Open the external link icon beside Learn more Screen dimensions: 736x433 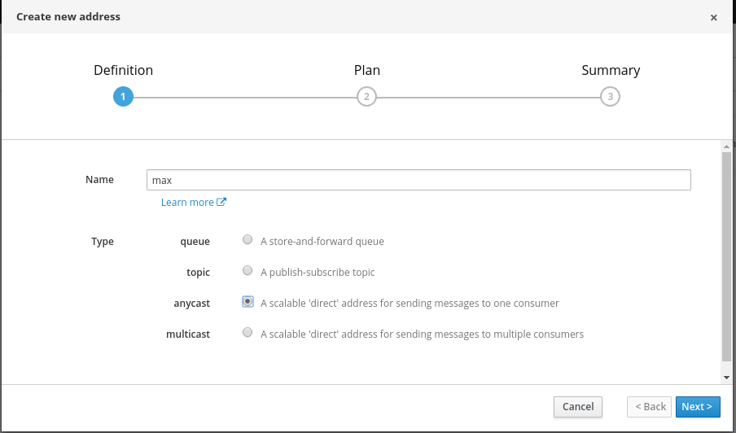pos(221,202)
